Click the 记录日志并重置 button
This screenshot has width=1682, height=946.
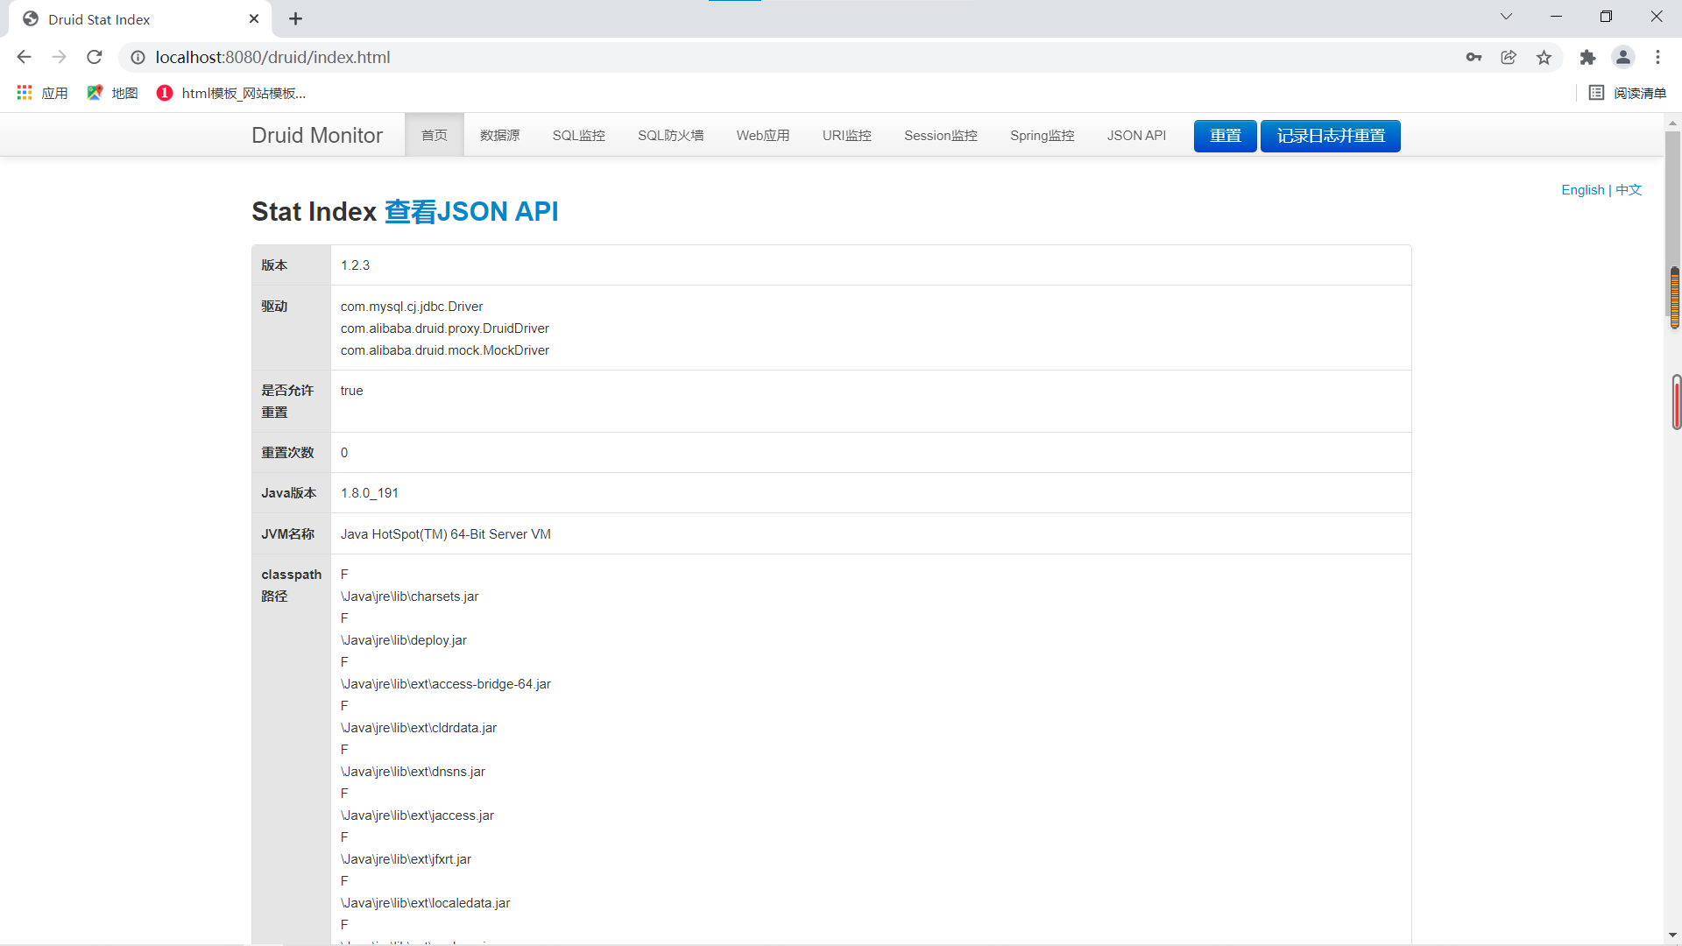(1330, 136)
